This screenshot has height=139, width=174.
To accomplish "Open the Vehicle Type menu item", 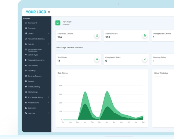I will tap(33, 55).
